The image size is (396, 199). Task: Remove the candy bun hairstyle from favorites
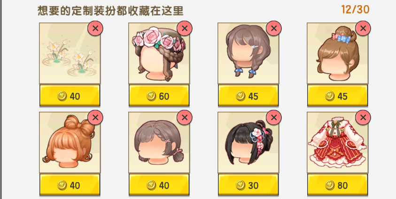(363, 29)
